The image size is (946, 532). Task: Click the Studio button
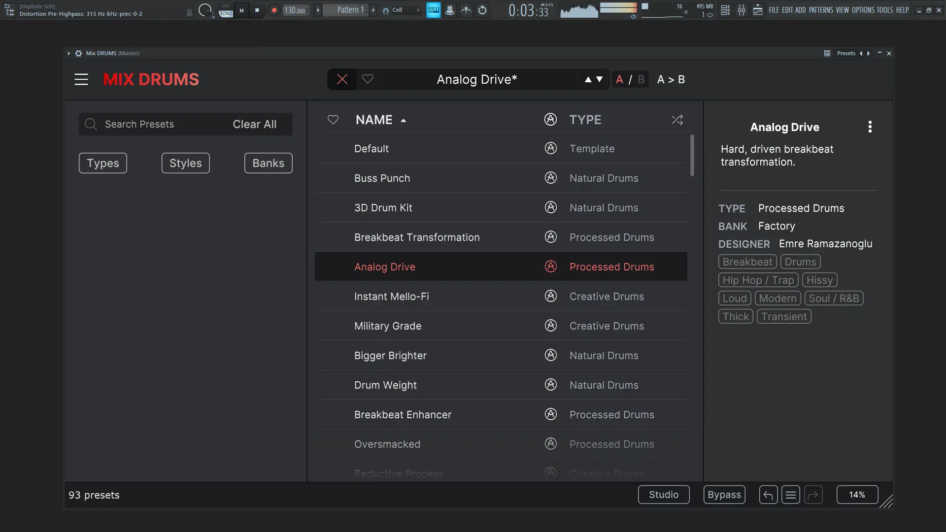663,495
